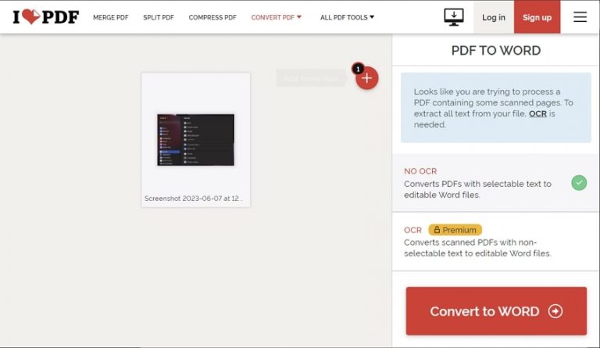Click the arrow beside ALL PDF TOOLS
Image resolution: width=600 pixels, height=348 pixels.
372,17
